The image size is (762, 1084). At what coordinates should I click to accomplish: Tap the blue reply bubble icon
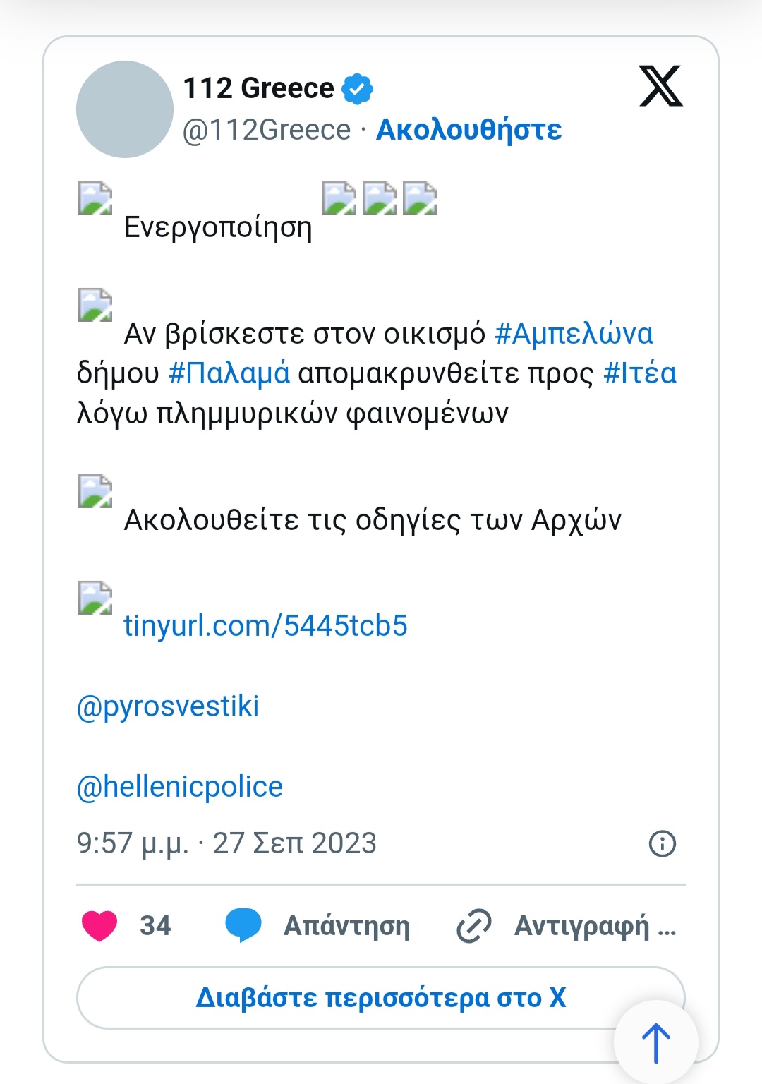[x=243, y=925]
